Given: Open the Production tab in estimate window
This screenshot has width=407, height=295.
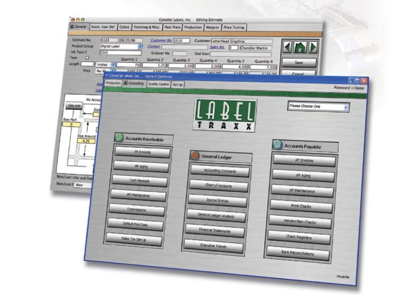Looking at the screenshot, I should click(193, 27).
